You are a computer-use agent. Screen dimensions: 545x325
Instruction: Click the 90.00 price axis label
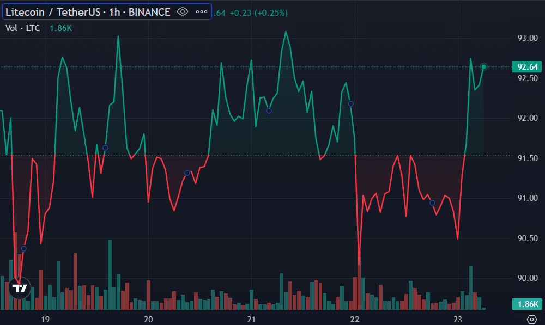click(x=528, y=278)
